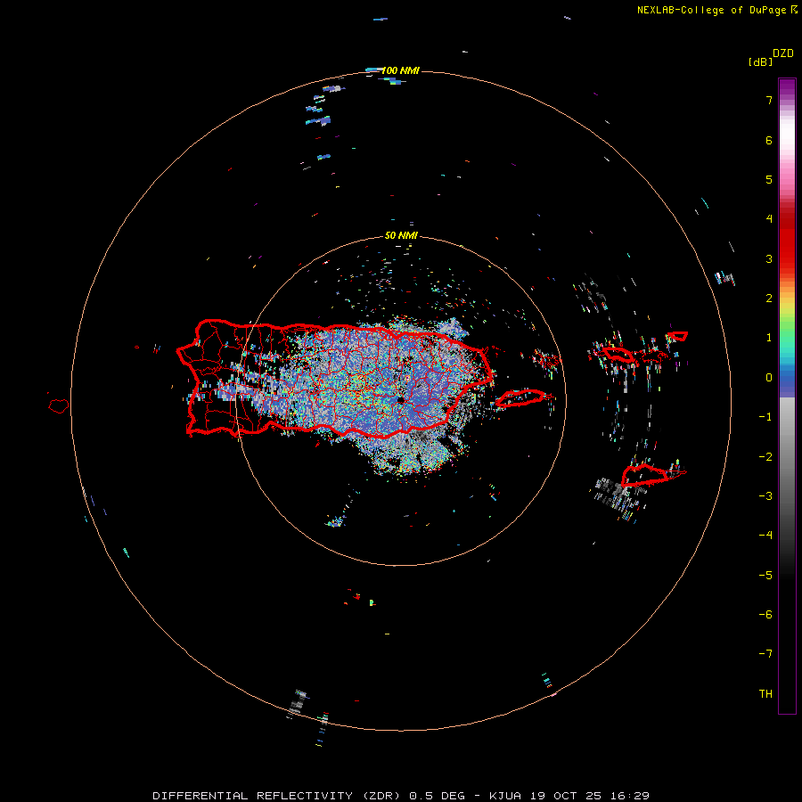Click the 0 value on the color scale

769,378
